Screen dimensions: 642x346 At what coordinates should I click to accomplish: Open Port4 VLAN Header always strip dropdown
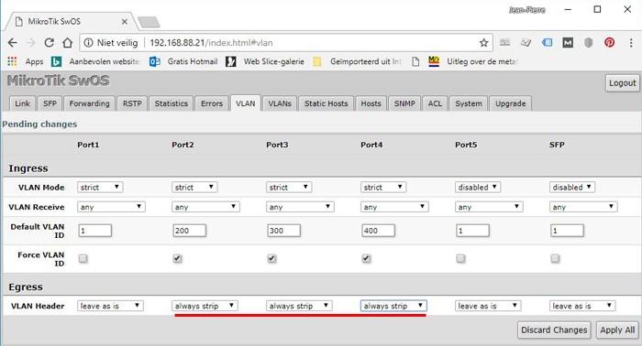click(393, 306)
